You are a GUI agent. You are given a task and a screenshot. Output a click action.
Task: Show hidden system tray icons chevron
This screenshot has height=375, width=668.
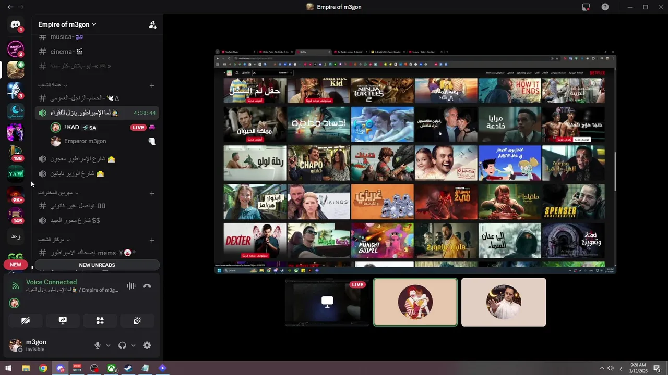point(602,368)
